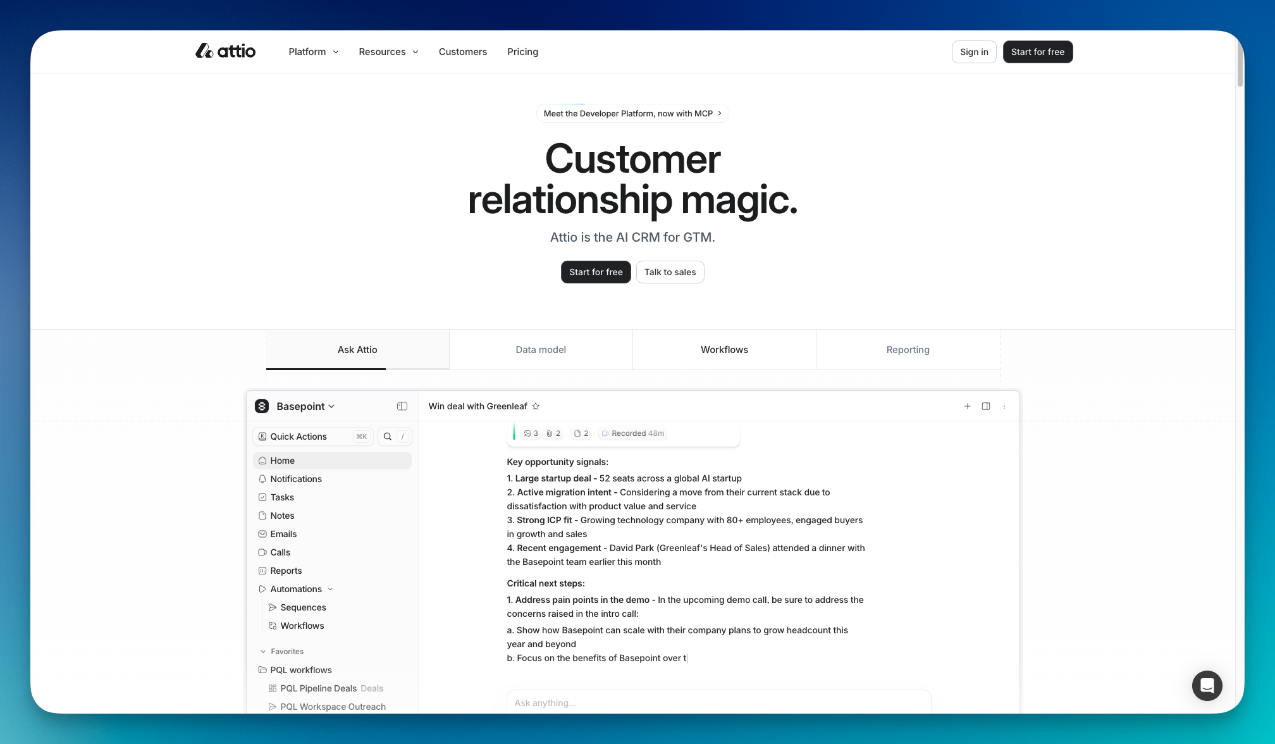Switch to the Workflows feature tab
This screenshot has height=744, width=1275.
pos(724,350)
